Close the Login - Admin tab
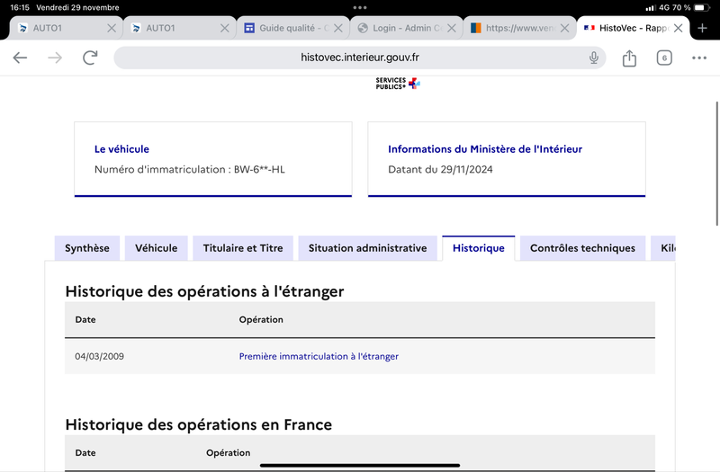The width and height of the screenshot is (720, 472). click(452, 28)
